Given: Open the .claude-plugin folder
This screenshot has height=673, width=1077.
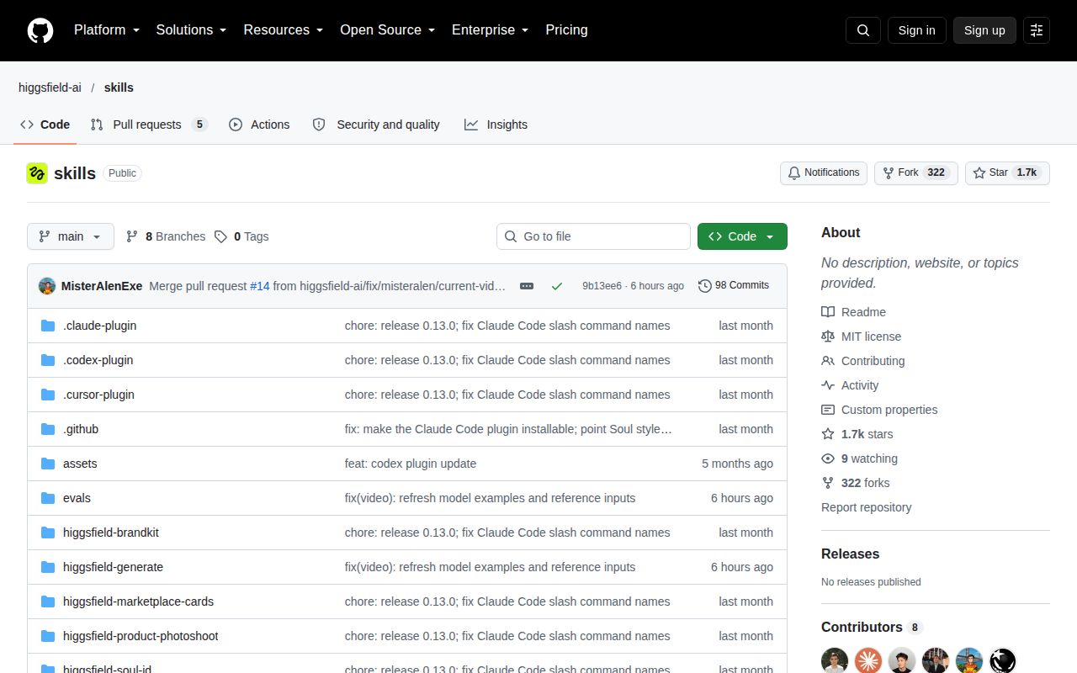Looking at the screenshot, I should (99, 326).
